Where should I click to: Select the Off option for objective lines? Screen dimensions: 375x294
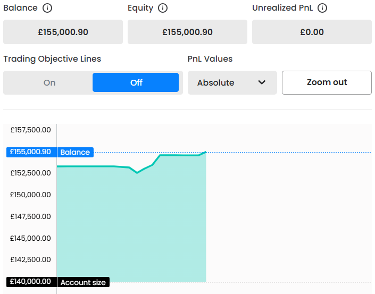tap(136, 83)
